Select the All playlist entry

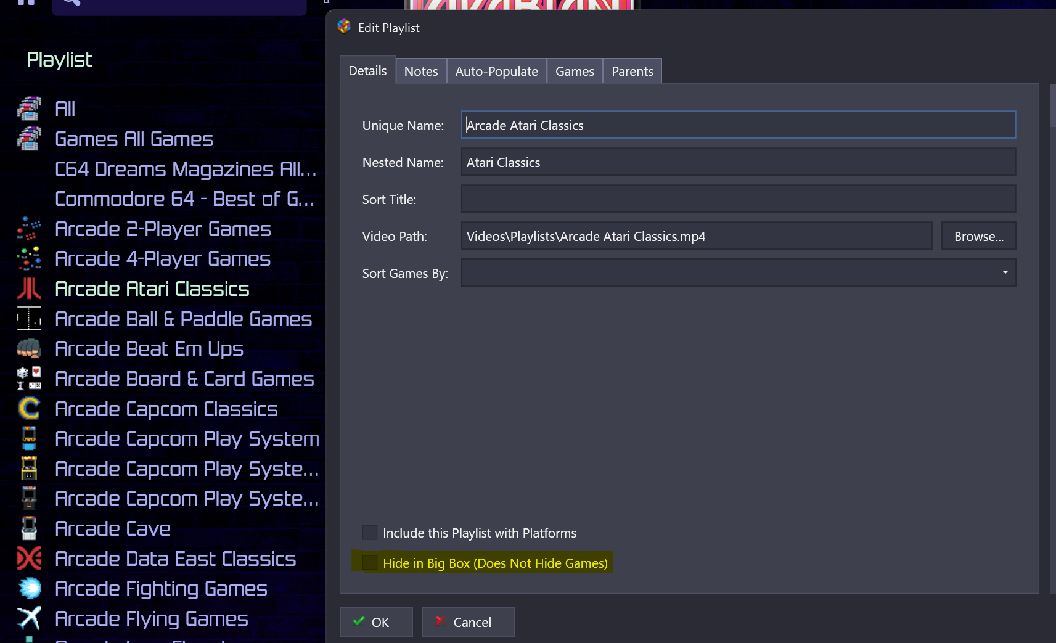point(65,109)
